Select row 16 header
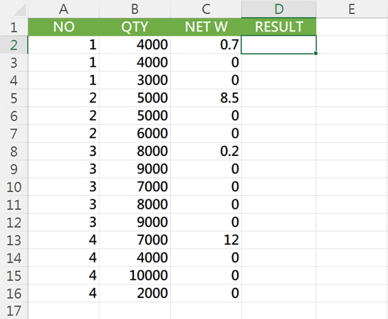This screenshot has height=319, width=388. point(14,293)
